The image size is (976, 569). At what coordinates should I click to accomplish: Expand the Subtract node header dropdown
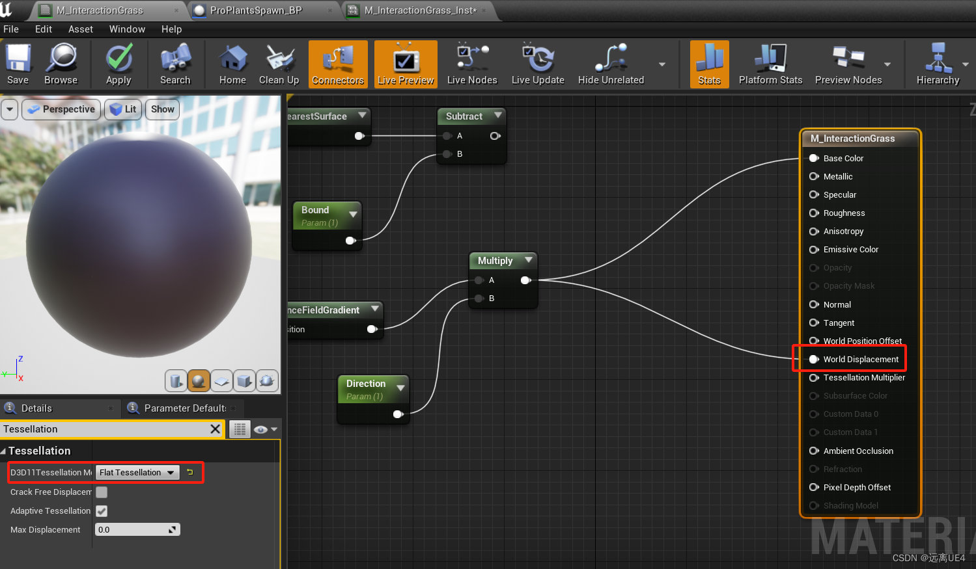[x=498, y=116]
